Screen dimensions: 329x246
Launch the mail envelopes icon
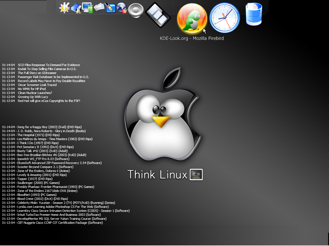[99, 8]
